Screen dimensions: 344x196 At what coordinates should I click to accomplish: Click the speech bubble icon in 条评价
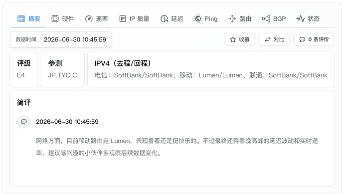[302, 39]
